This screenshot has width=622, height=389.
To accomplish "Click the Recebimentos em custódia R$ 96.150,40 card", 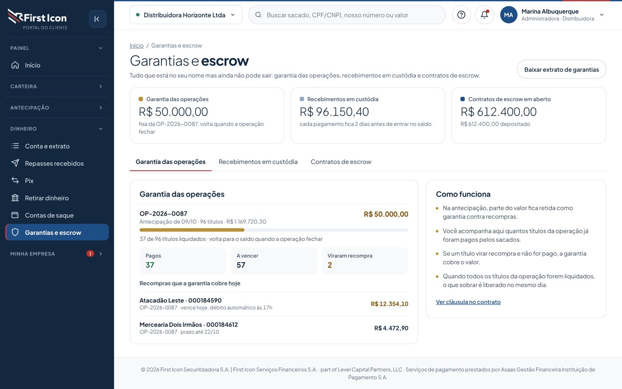I will click(x=368, y=115).
